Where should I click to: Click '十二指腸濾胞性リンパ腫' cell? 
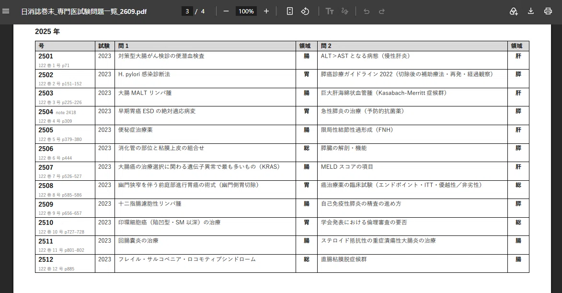point(150,204)
